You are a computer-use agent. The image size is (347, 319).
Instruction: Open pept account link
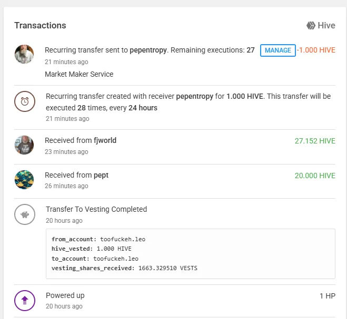point(101,175)
